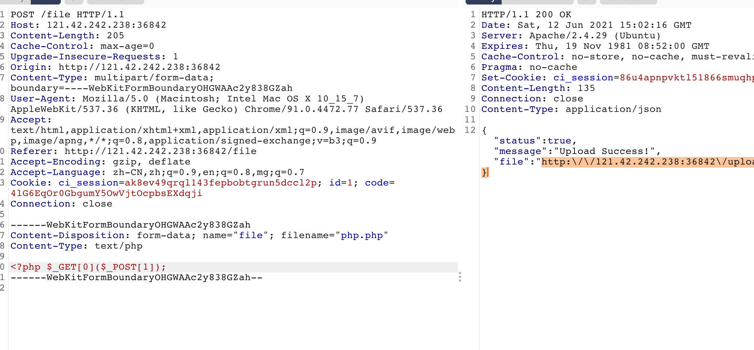Select the "message":"Upload Success!" JSON line
This screenshot has height=350, width=754.
coord(577,151)
